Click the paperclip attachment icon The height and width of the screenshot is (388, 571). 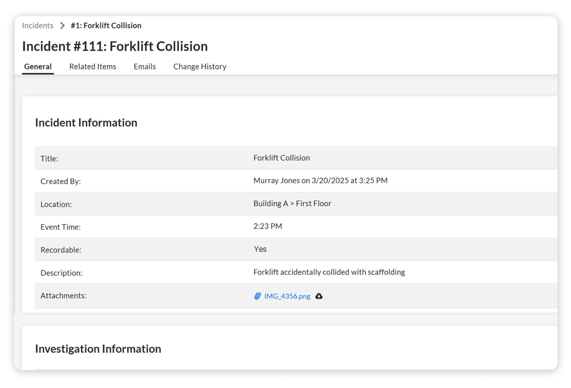coord(257,296)
